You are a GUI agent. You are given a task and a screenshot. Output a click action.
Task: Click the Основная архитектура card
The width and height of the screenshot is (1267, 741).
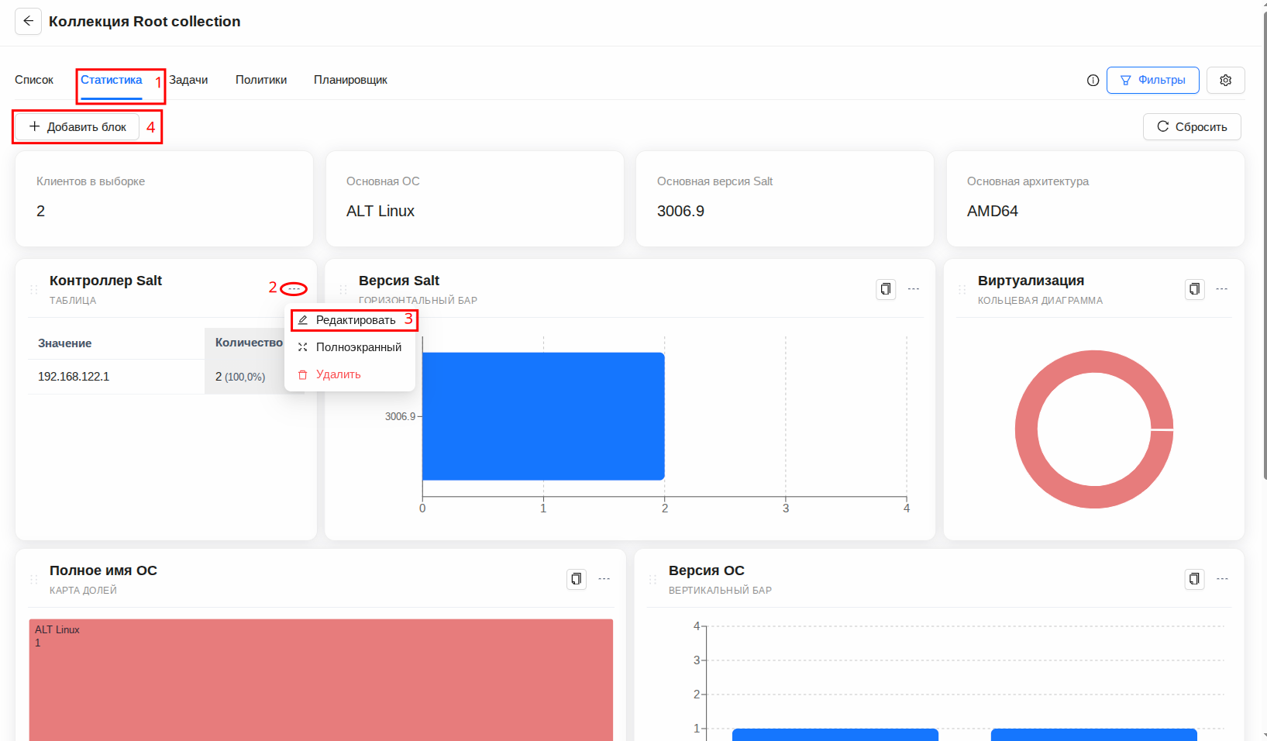point(1096,198)
